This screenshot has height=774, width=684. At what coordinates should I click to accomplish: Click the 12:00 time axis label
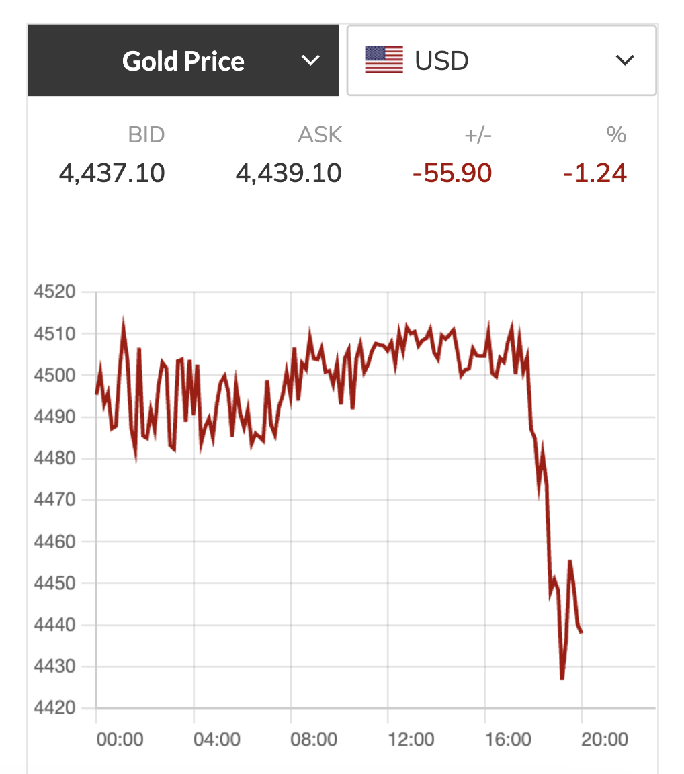(411, 740)
